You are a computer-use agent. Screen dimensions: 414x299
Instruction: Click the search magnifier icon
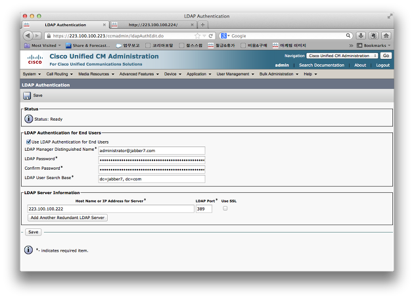tap(348, 35)
